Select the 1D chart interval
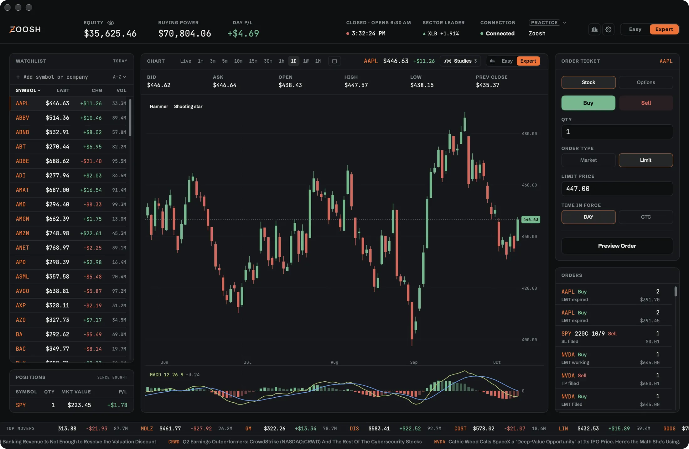Viewport: 689px width, 449px height. [x=293, y=61]
